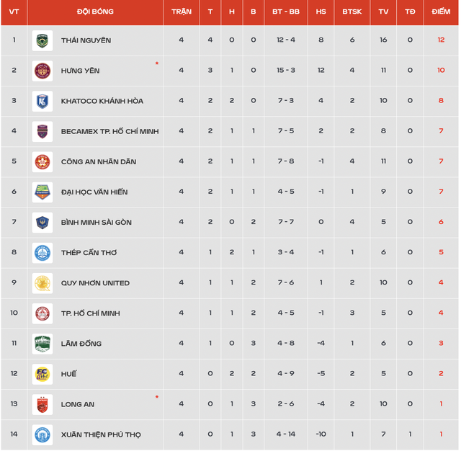The image size is (461, 451).
Task: Click the LONG AN team name
Action: [x=78, y=405]
